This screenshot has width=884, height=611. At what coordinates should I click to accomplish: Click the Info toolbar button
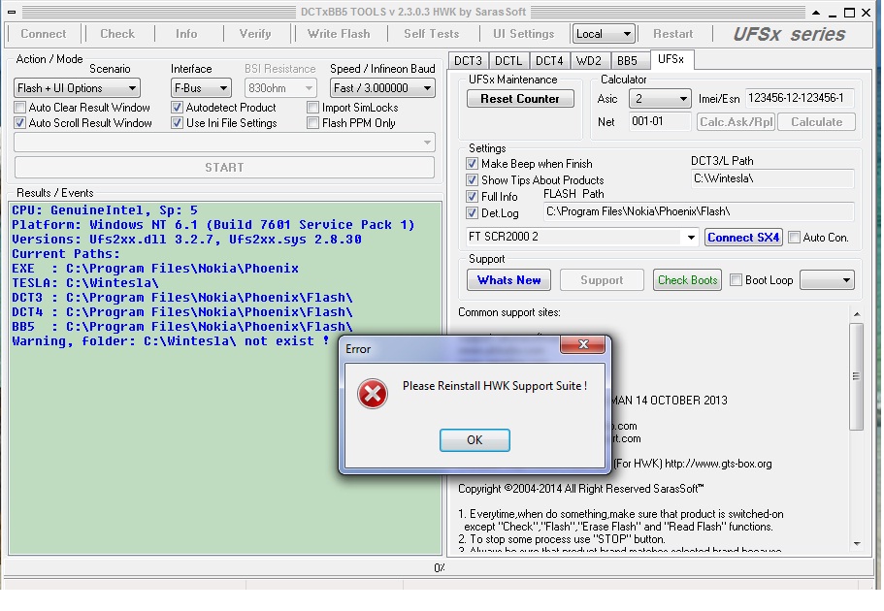click(186, 34)
